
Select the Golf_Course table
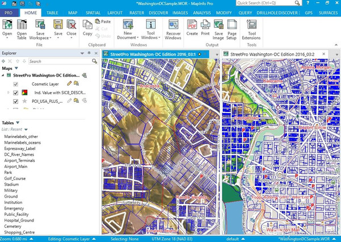(x=15, y=178)
